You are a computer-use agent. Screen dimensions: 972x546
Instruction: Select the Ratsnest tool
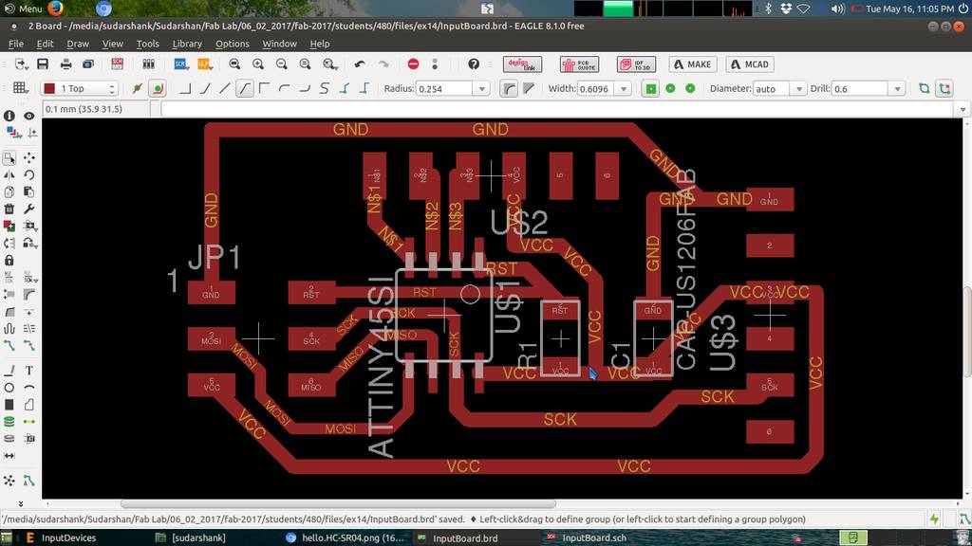tap(9, 481)
